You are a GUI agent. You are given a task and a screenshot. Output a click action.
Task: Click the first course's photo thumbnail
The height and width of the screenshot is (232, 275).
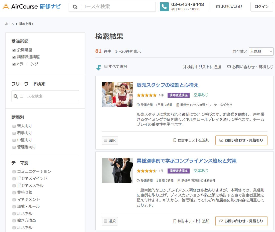(x=117, y=94)
